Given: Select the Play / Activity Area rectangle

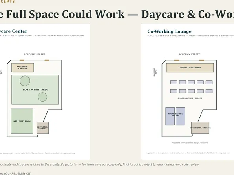Looking at the screenshot, I should (x=35, y=89).
